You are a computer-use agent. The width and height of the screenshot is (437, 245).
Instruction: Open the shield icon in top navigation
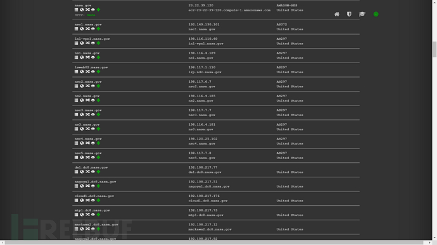[x=349, y=14]
